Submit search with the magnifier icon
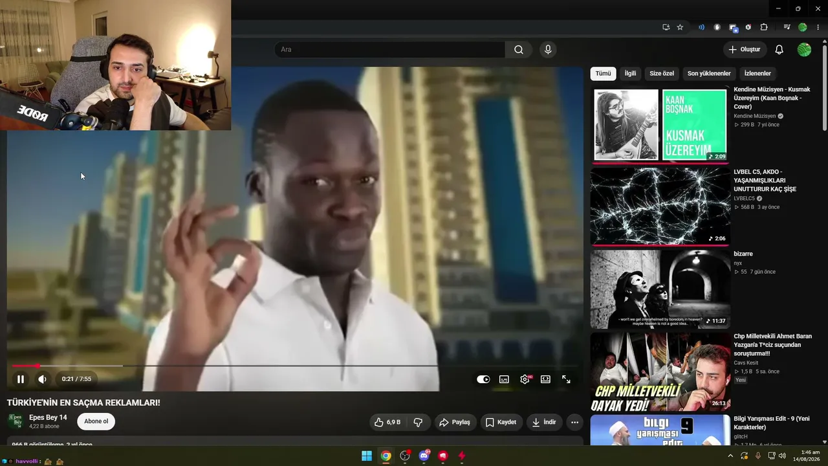The width and height of the screenshot is (828, 466). click(519, 50)
